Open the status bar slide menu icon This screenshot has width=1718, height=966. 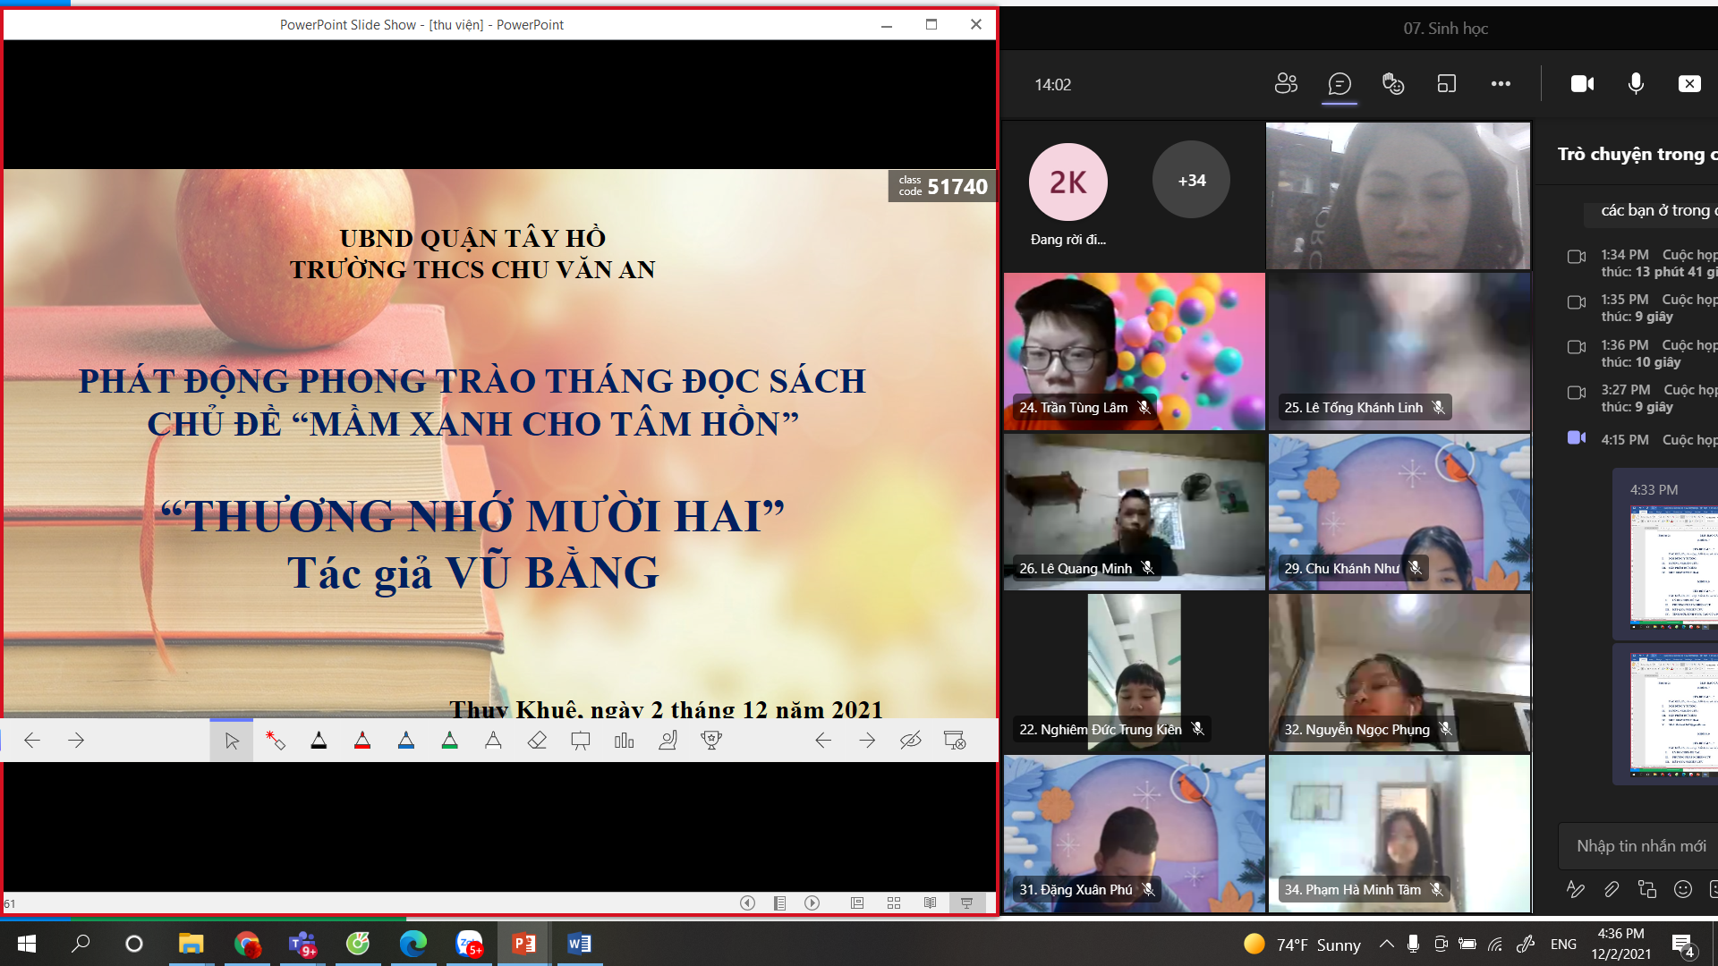click(x=779, y=903)
